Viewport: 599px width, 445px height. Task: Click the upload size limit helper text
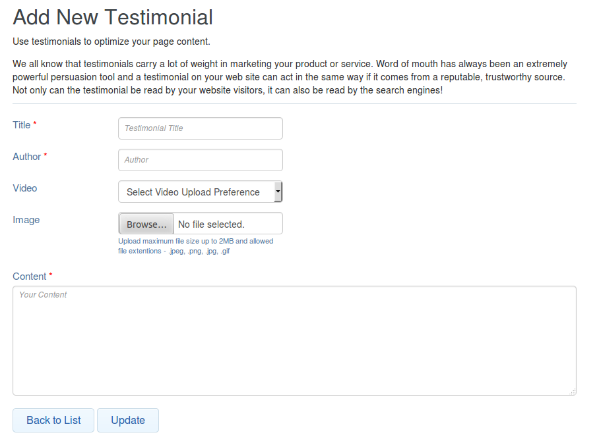[x=195, y=241]
